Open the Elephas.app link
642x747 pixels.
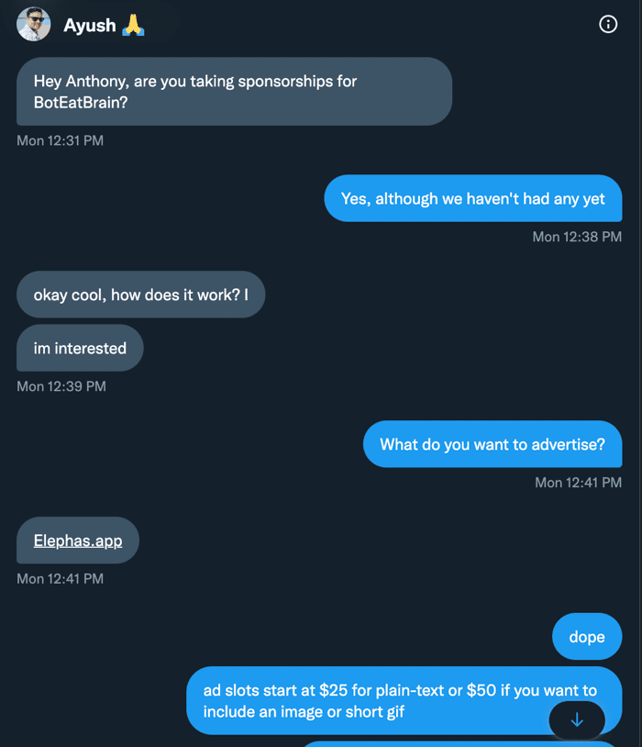tap(78, 541)
